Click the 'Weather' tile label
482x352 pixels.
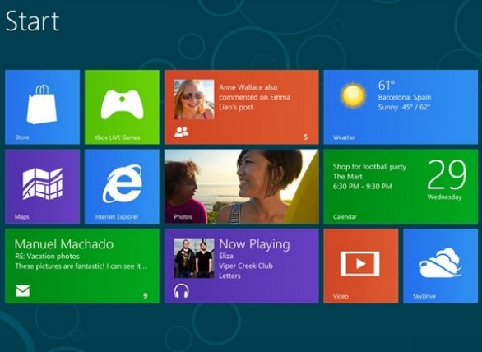coord(344,137)
